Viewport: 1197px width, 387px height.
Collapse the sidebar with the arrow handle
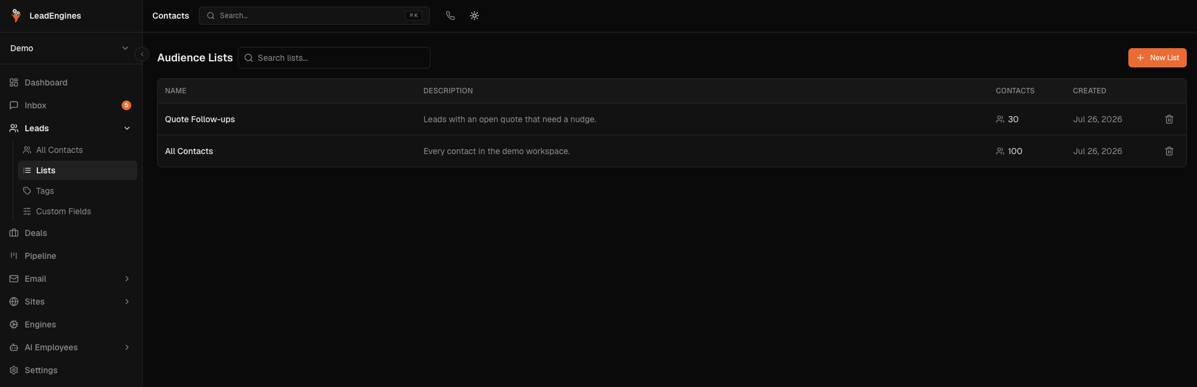click(142, 54)
